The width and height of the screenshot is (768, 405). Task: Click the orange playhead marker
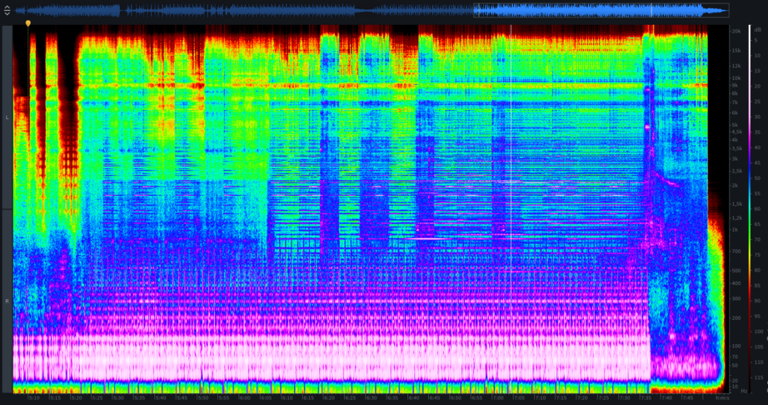27,23
